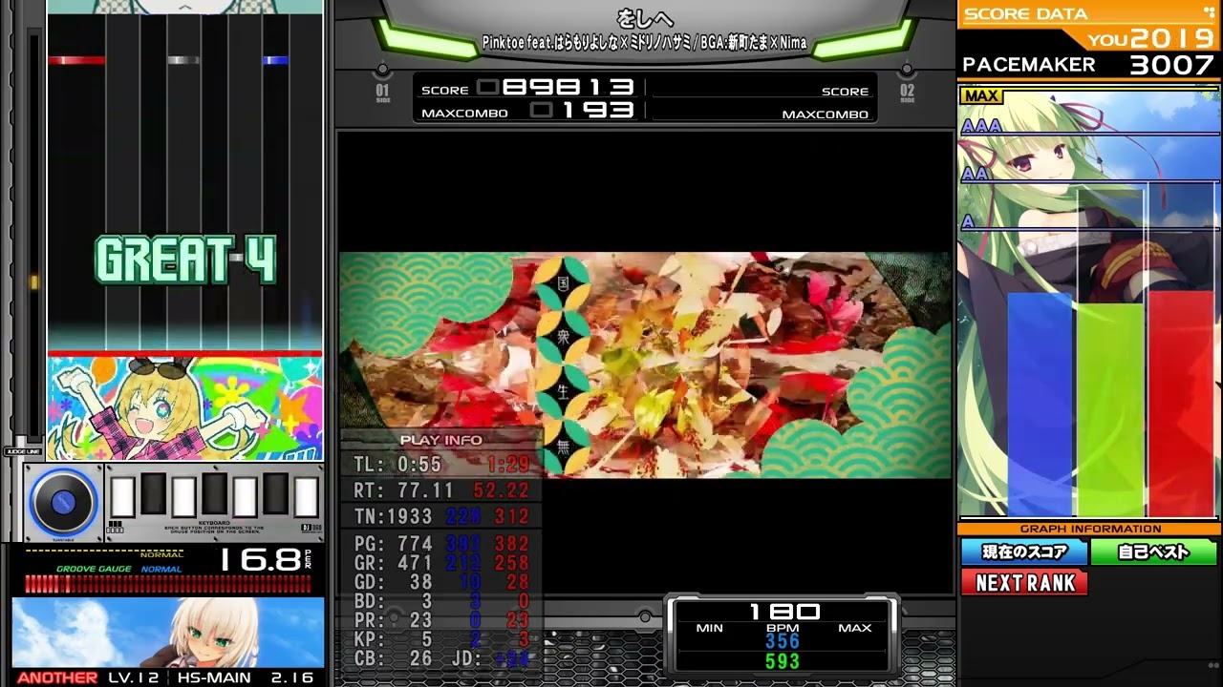
Task: Click the KEYBOARD caption on key panel
Action: pos(216,523)
